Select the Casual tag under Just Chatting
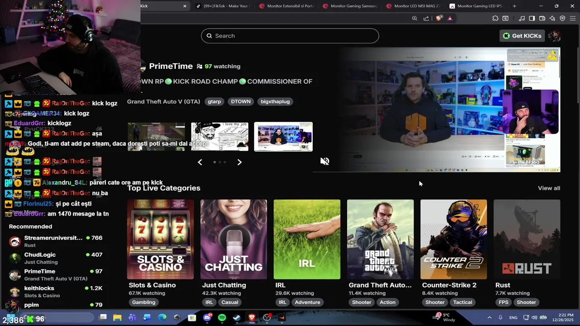The width and height of the screenshot is (580, 326). (x=230, y=302)
